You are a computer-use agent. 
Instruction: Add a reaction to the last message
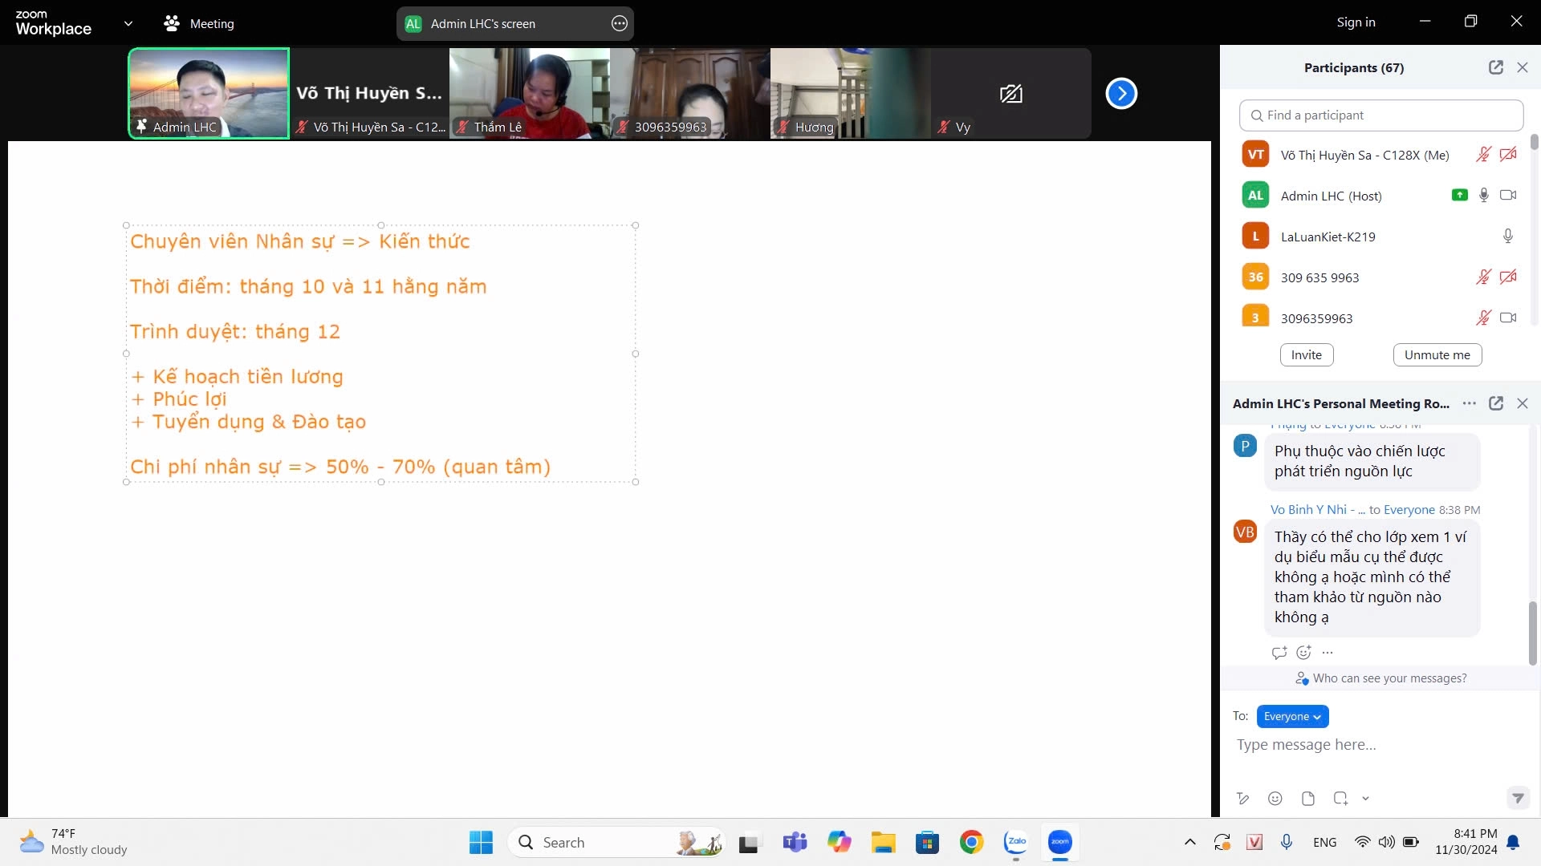1303,653
